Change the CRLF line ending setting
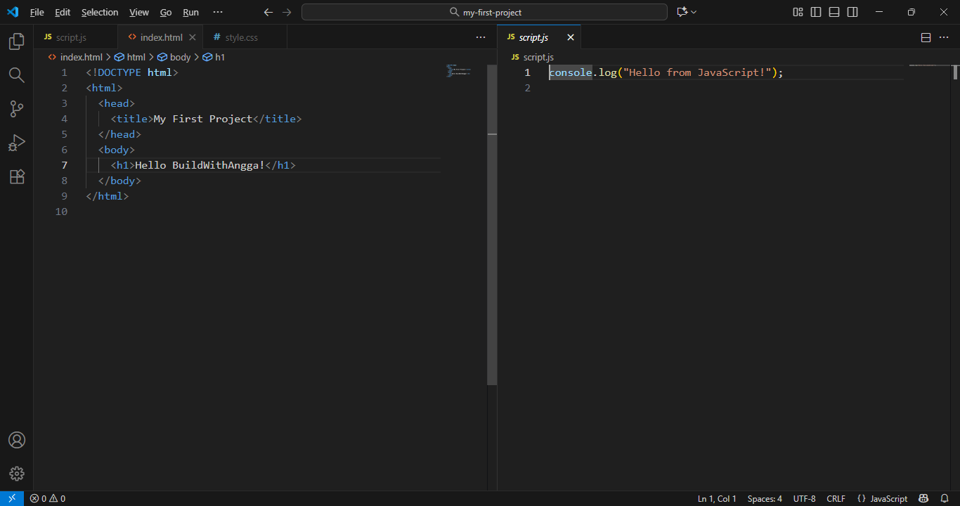This screenshot has width=960, height=506. (836, 498)
